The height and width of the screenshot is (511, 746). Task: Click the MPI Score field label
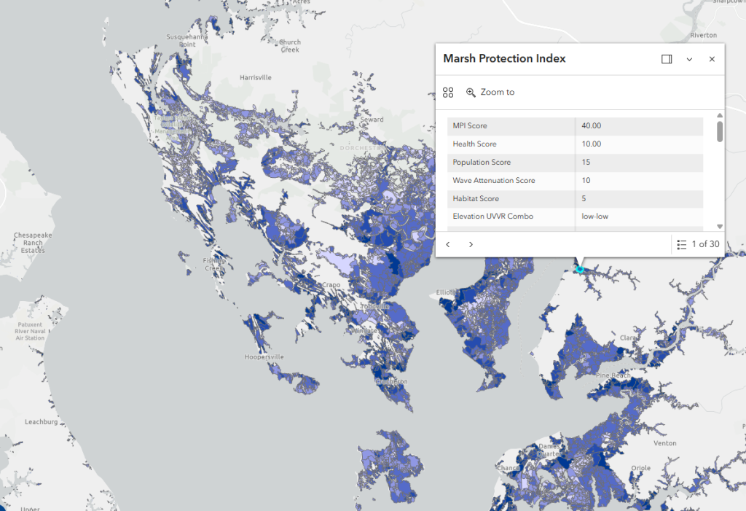click(x=470, y=125)
